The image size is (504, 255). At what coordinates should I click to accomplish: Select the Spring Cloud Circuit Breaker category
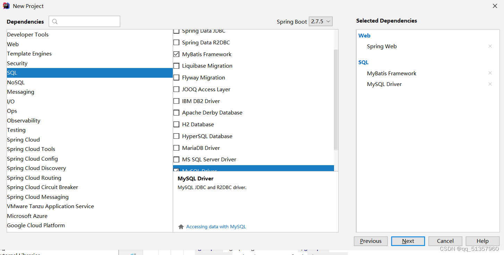(x=89, y=187)
